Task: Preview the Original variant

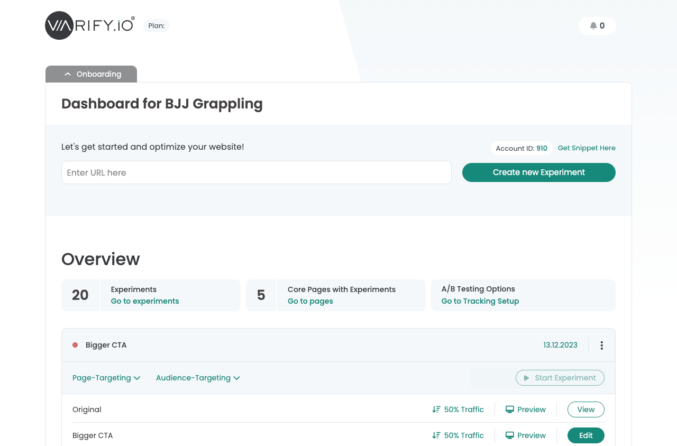Action: point(526,409)
